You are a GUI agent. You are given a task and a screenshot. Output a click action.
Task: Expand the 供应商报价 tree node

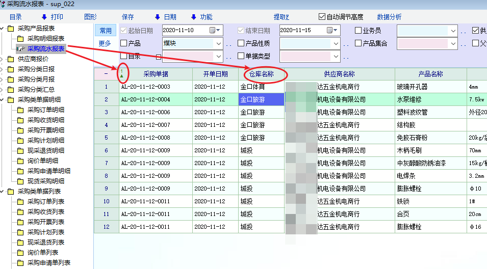pos(2,59)
